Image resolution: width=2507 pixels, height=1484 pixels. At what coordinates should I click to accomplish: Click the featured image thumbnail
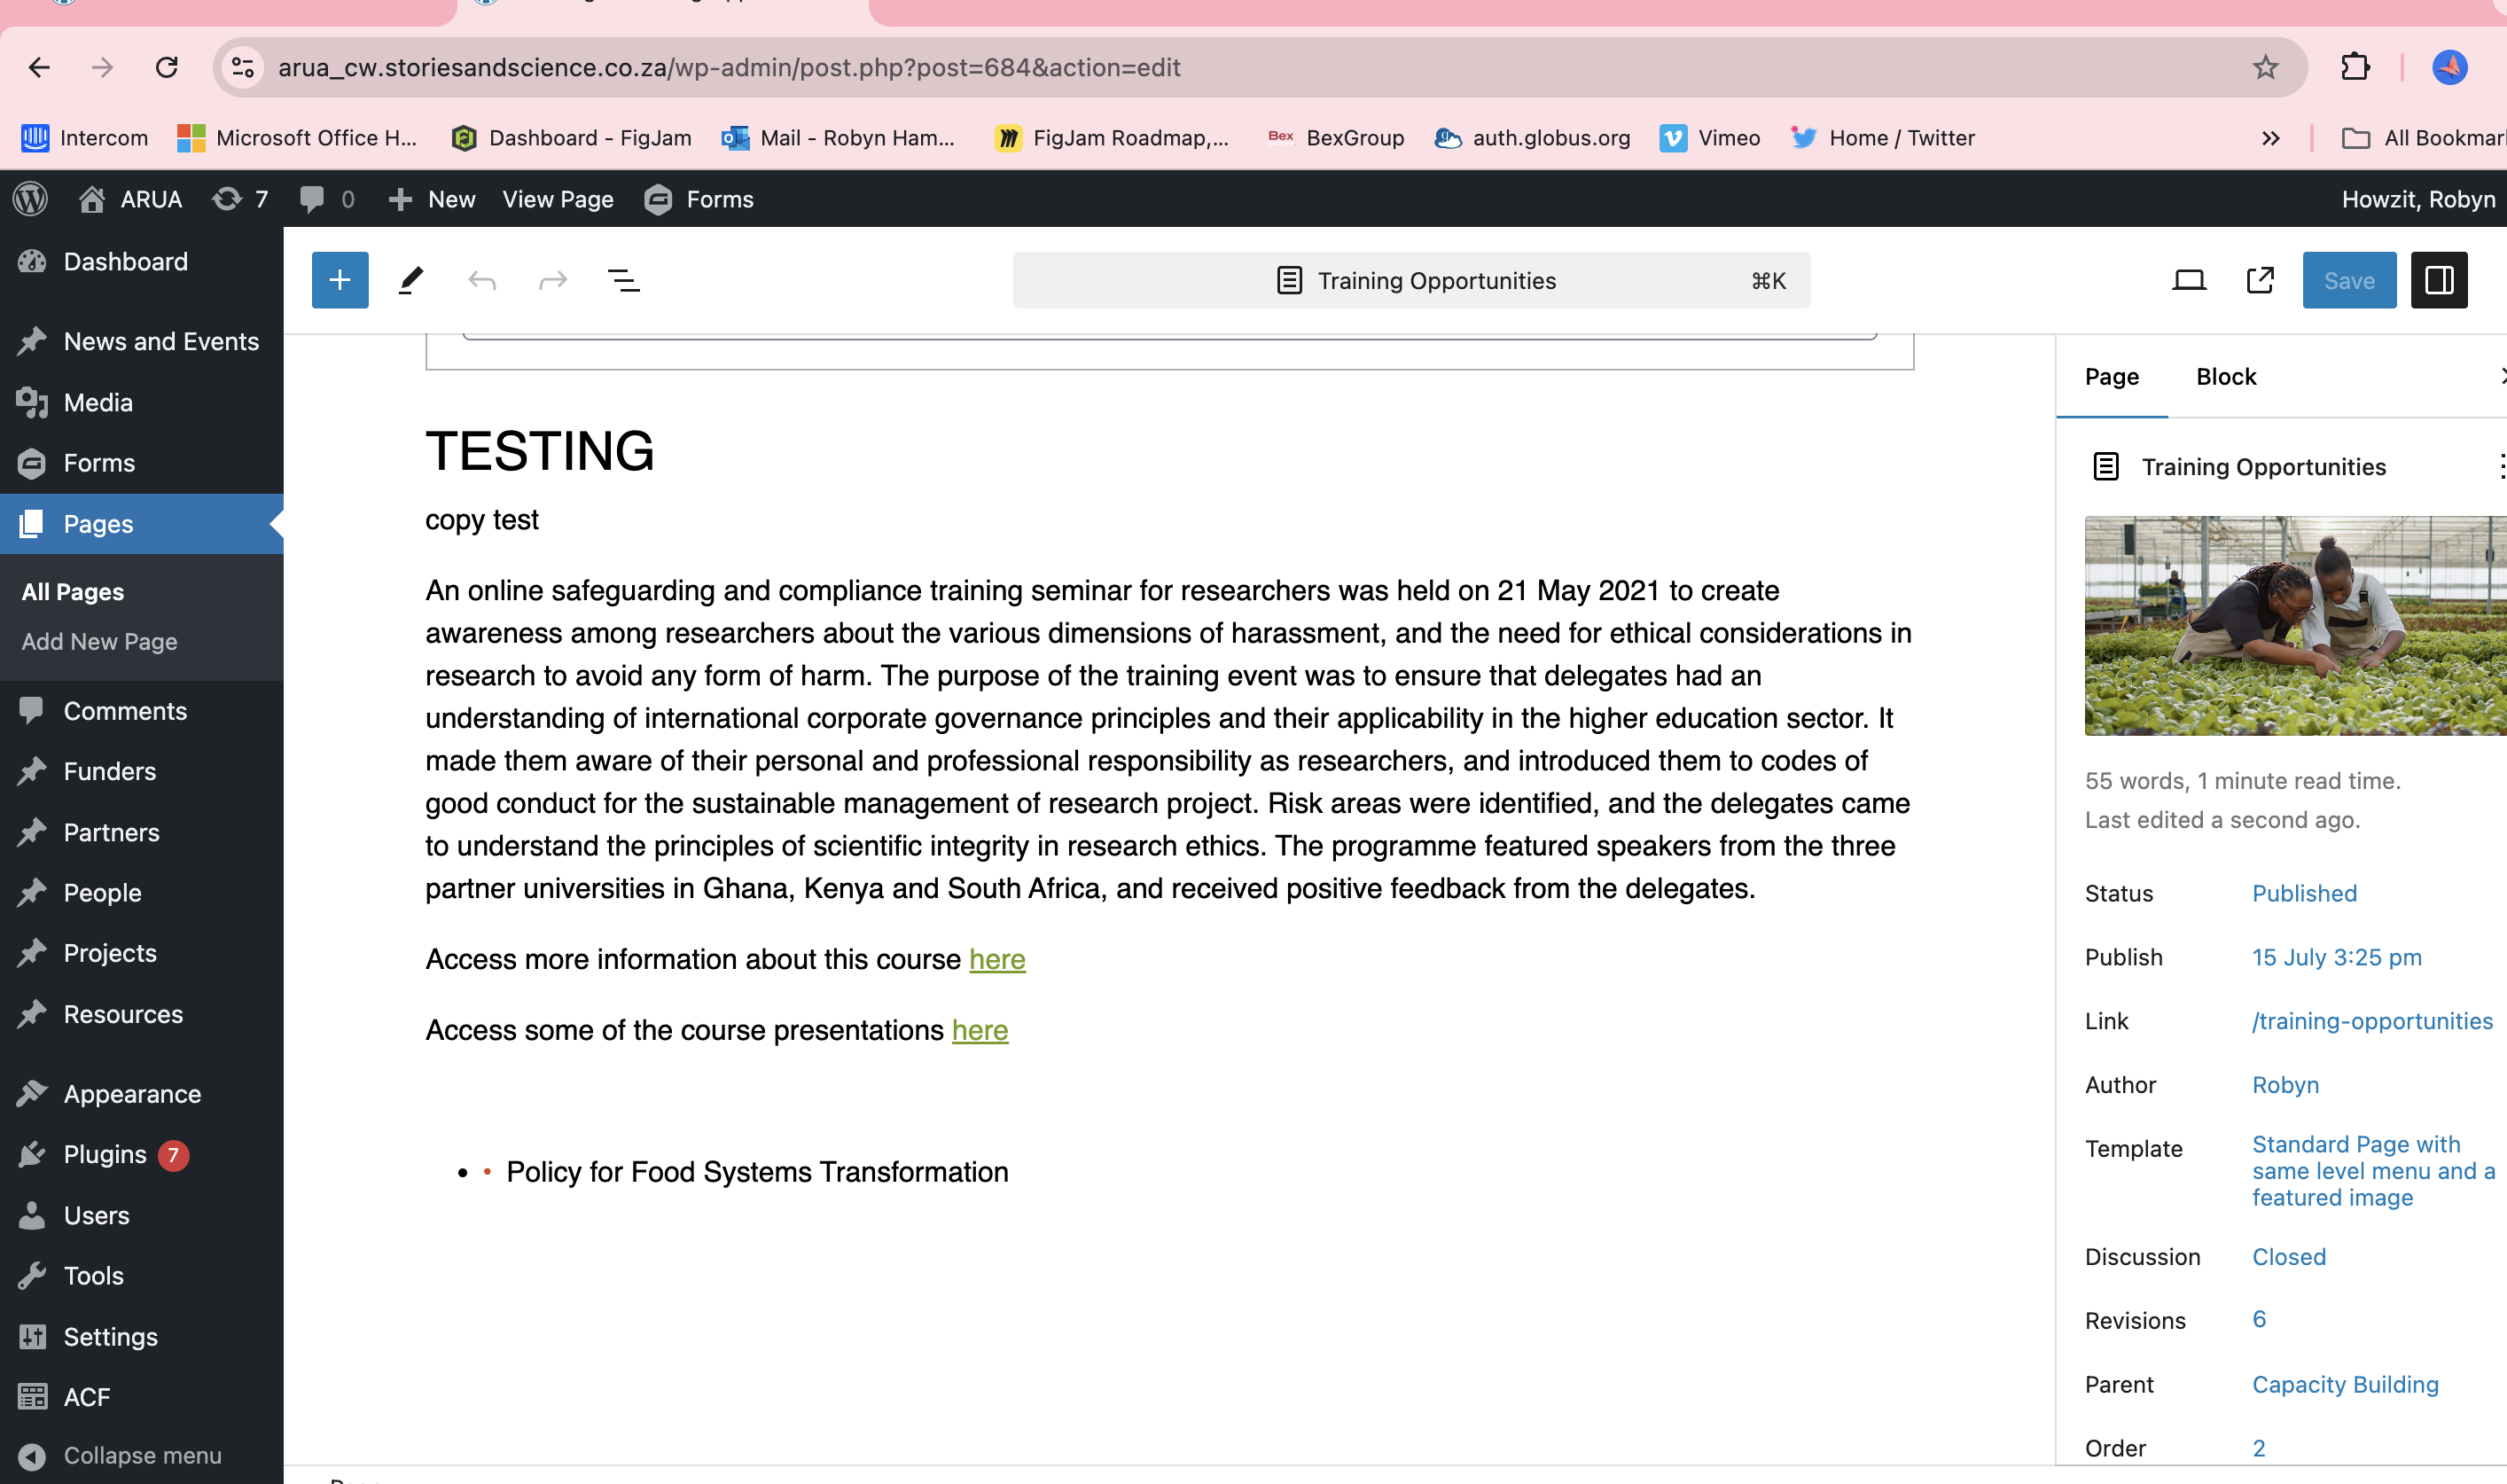pos(2295,625)
